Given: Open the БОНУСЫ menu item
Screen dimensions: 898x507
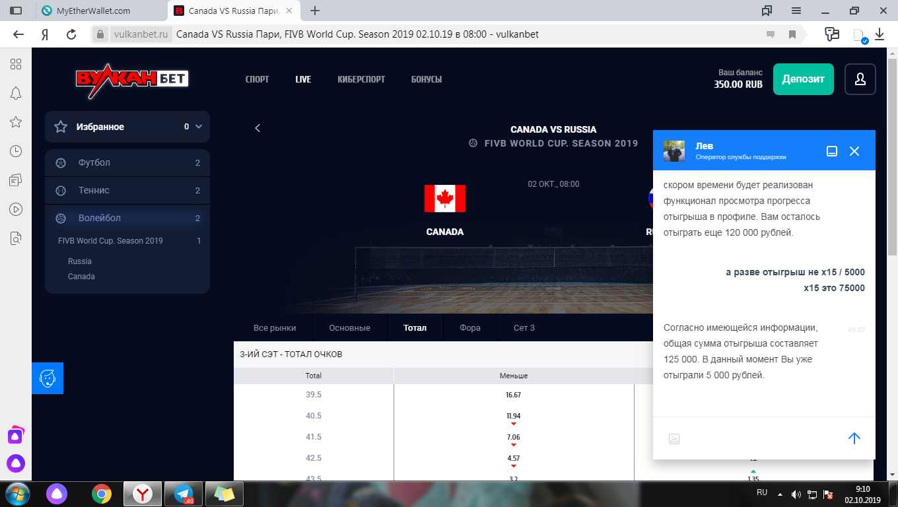Looking at the screenshot, I should click(x=427, y=79).
